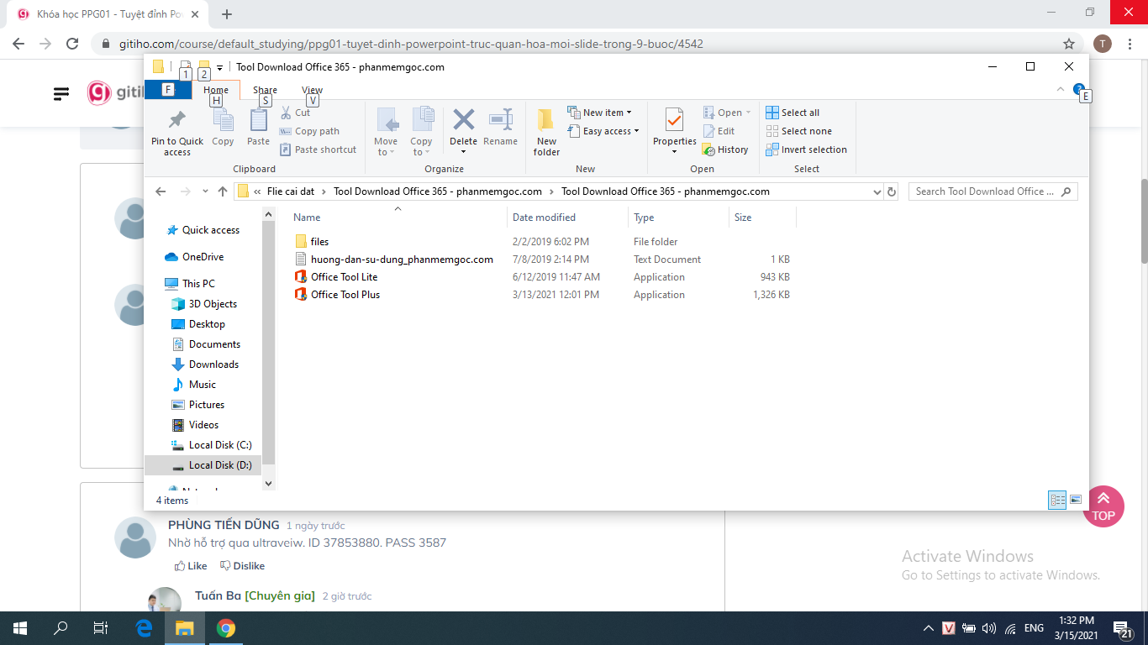Open recent locations dropdown arrow
Viewport: 1148px width, 645px height.
206,191
